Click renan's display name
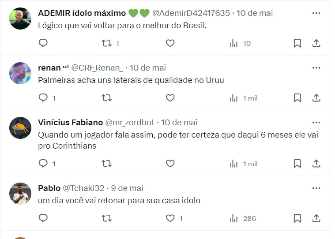This screenshot has width=335, height=239. tap(49, 68)
